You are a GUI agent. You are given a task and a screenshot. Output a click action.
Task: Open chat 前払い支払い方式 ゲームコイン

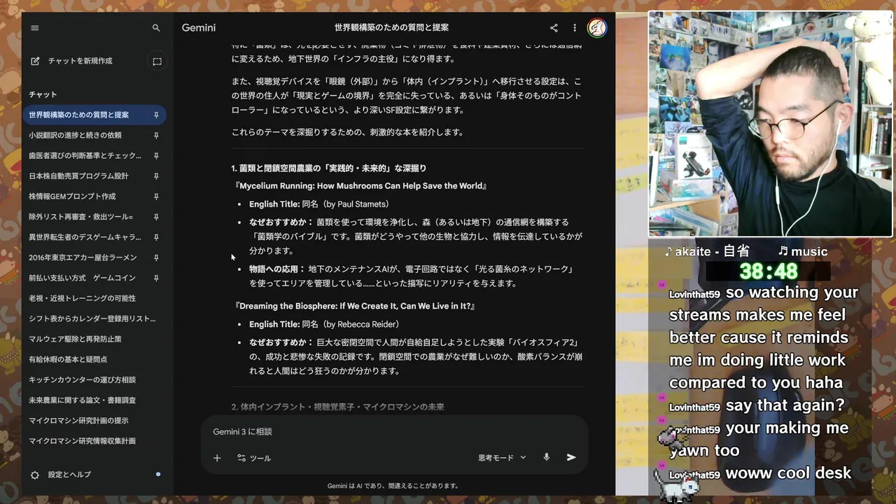[94, 278]
